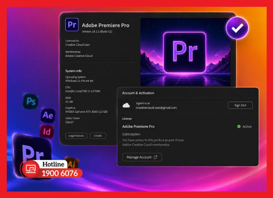Click the external link icon on Manage Account
Screen dimensions: 273x198
pos(156,157)
